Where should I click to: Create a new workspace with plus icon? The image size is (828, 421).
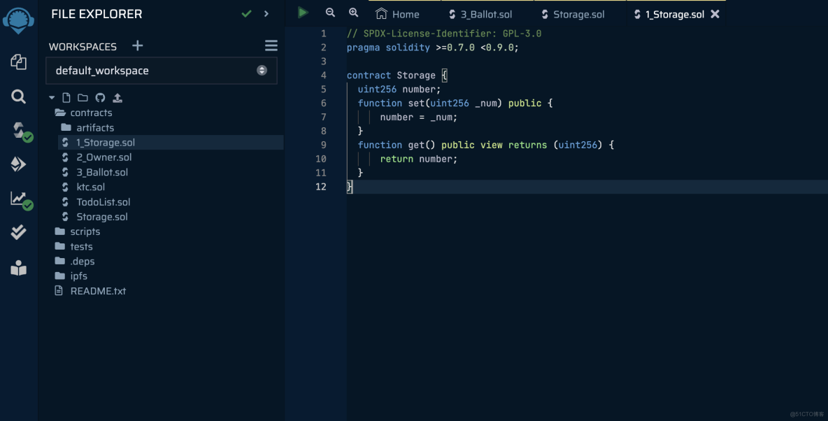(137, 46)
